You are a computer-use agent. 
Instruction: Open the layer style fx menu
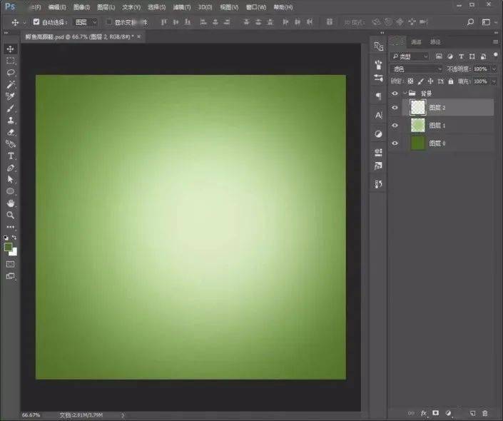tap(423, 413)
